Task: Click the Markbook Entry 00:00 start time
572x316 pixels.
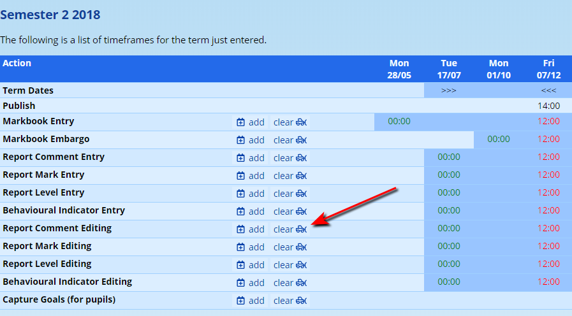Action: [399, 121]
